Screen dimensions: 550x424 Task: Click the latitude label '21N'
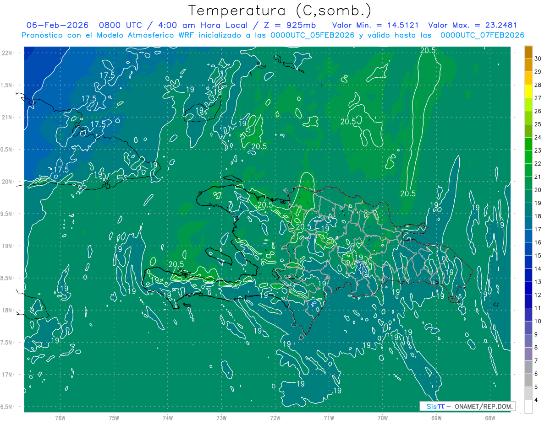pyautogui.click(x=7, y=117)
